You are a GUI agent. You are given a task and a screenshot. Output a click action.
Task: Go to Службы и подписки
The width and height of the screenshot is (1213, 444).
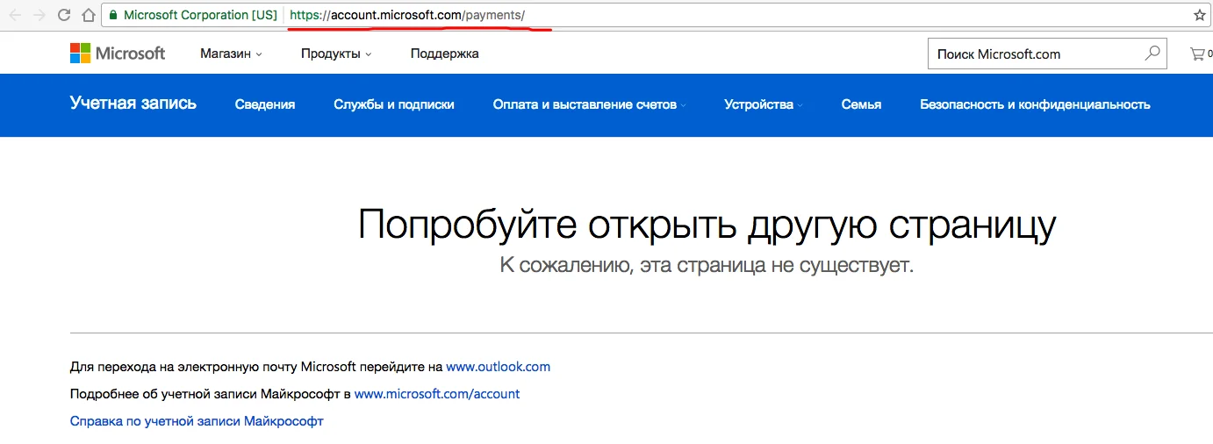[394, 104]
